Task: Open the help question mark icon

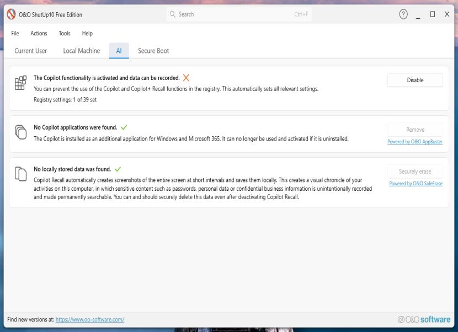Action: point(403,14)
